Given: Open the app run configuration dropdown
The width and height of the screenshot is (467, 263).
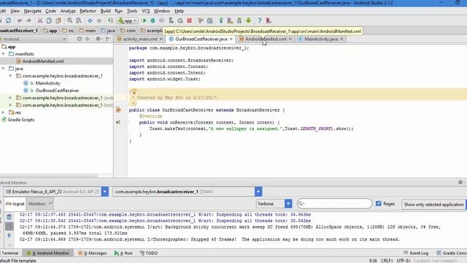Looking at the screenshot, I should click(127, 21).
